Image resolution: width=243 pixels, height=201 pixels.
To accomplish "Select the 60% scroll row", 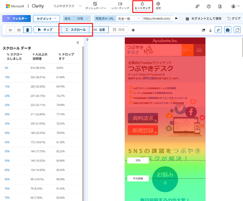I will tap(40, 170).
